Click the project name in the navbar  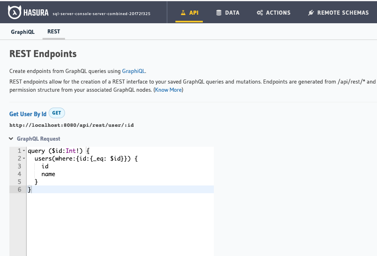tap(102, 13)
